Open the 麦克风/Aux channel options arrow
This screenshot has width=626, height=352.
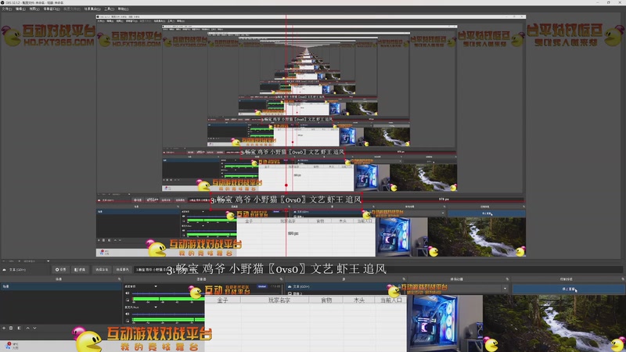pos(156,307)
